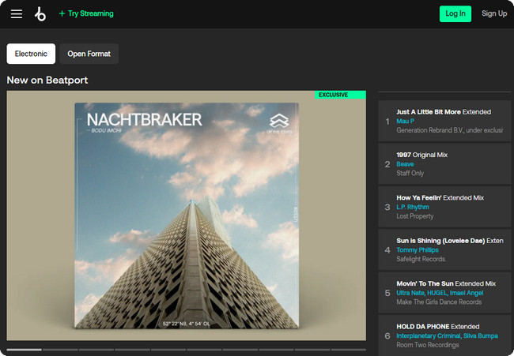Screen dimensions: 514x356
Task: Open the hamburger navigation menu
Action: point(17,13)
